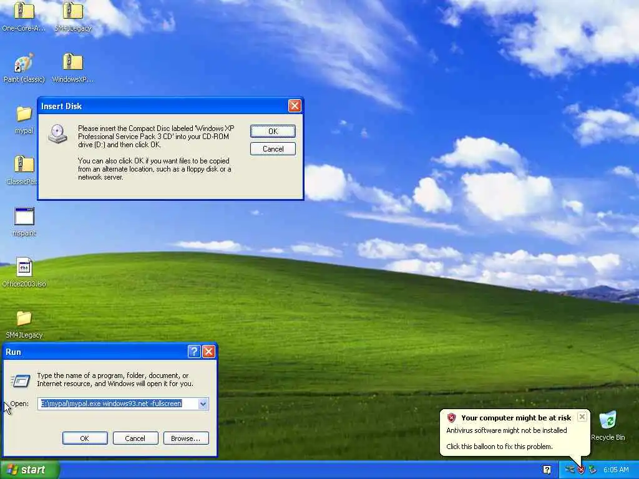Click 'Your computer might be at risk' balloon title

[x=516, y=417]
